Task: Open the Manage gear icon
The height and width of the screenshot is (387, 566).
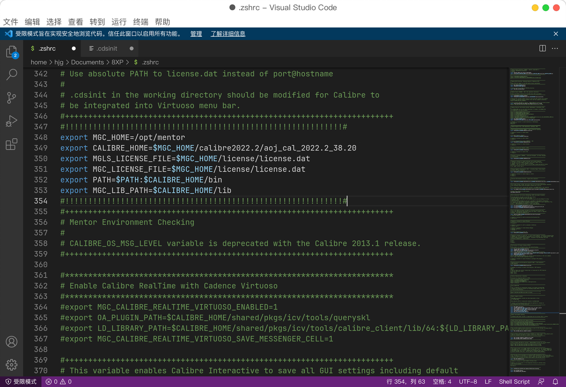Action: pyautogui.click(x=11, y=365)
